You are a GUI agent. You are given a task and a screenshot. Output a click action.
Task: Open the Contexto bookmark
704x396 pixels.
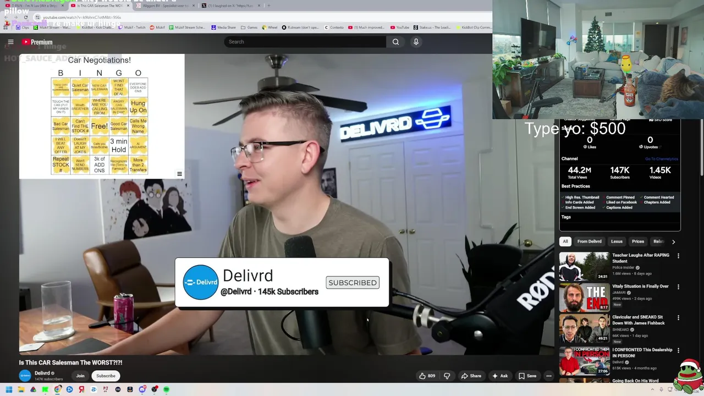335,27
